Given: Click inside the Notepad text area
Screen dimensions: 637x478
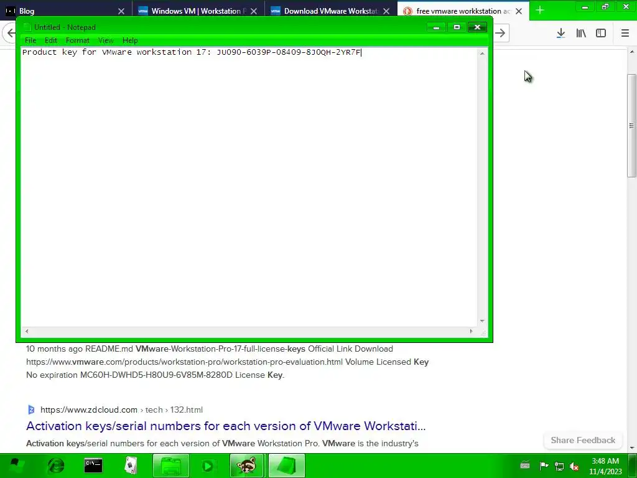Looking at the screenshot, I should [x=249, y=187].
